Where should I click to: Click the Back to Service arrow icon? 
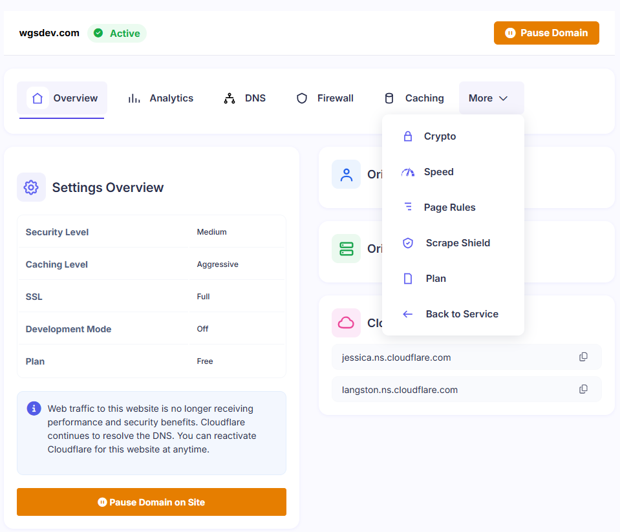408,314
